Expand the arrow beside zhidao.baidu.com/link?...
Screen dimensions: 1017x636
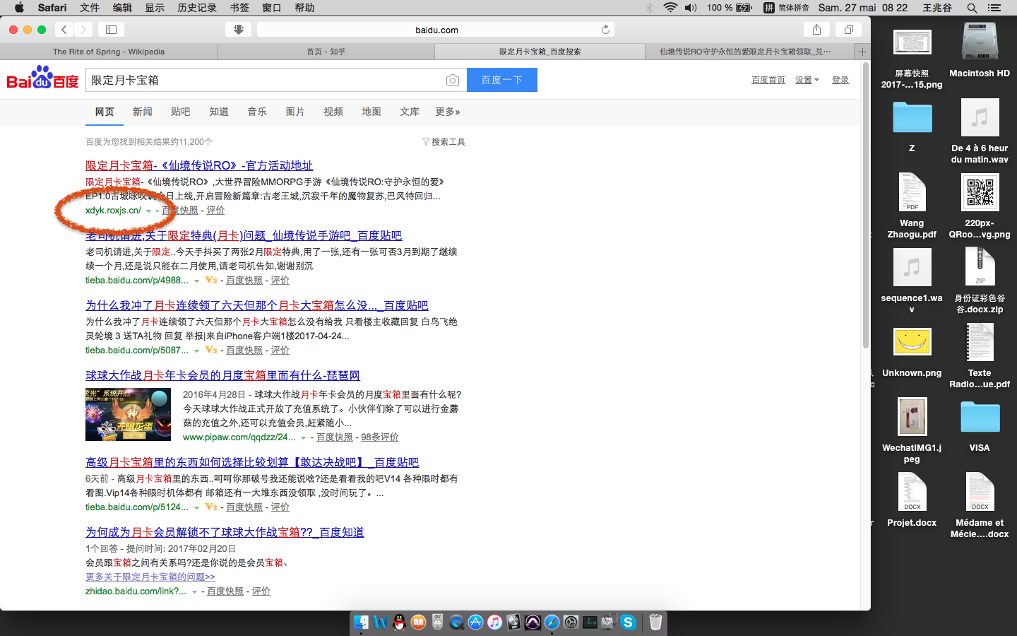click(194, 592)
